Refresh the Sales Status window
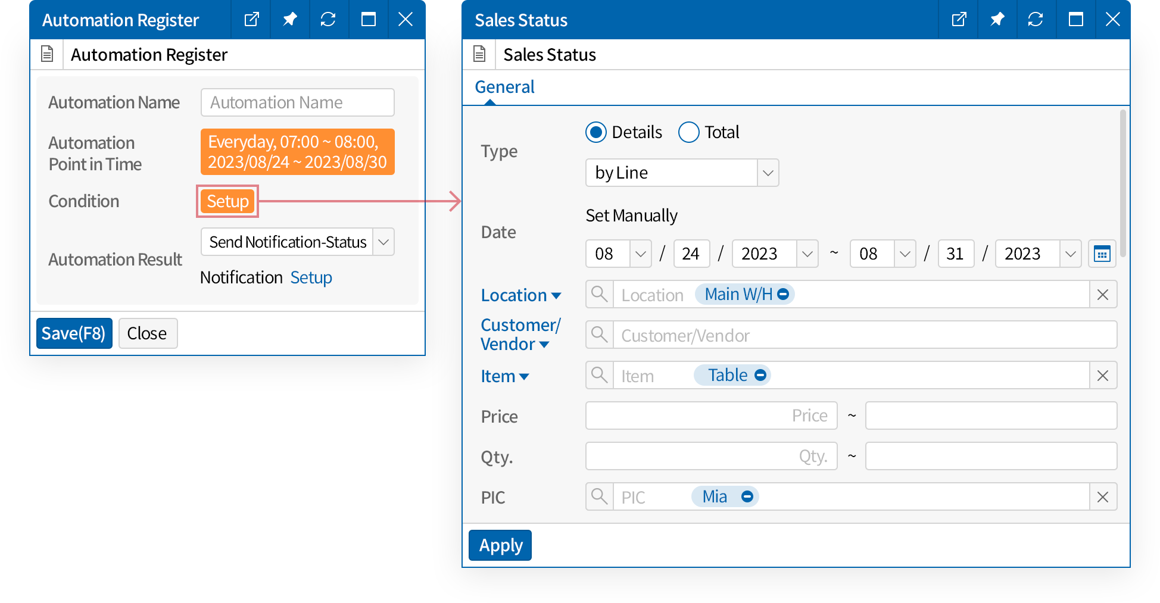Image resolution: width=1160 pixels, height=603 pixels. (x=1036, y=20)
